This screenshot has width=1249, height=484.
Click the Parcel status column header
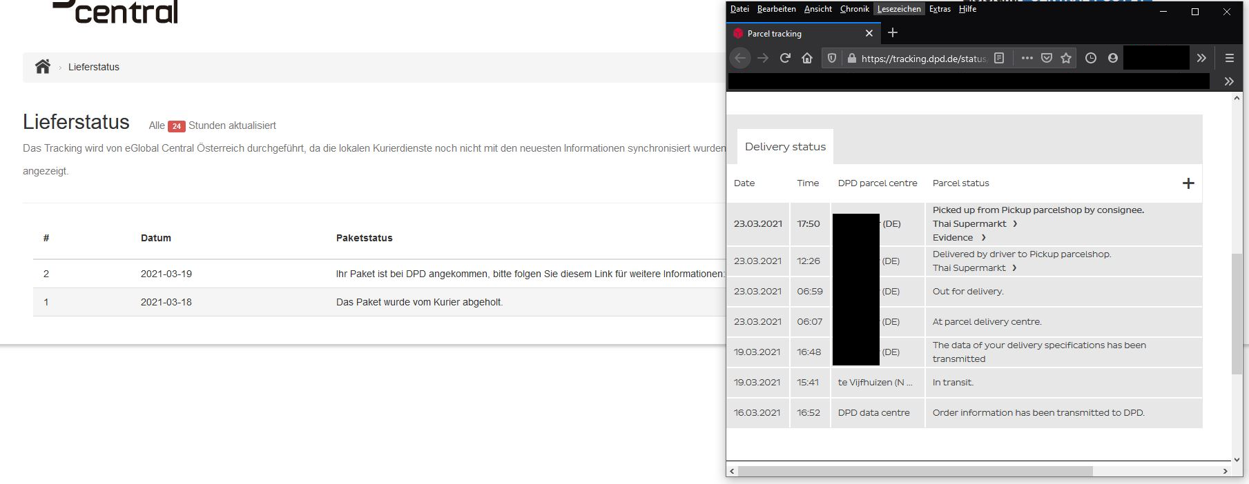click(960, 183)
